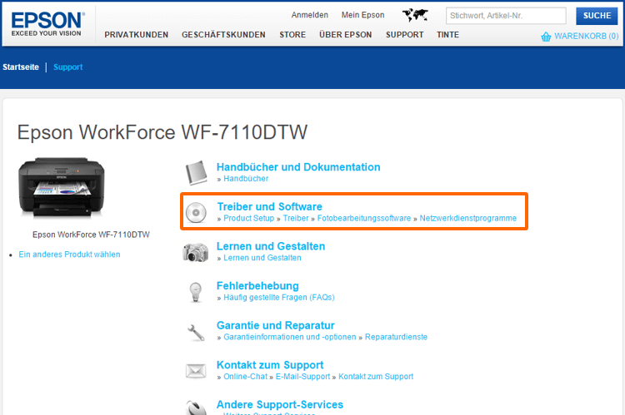This screenshot has width=625, height=415.
Task: Open the Privatkunden menu
Action: coord(137,35)
